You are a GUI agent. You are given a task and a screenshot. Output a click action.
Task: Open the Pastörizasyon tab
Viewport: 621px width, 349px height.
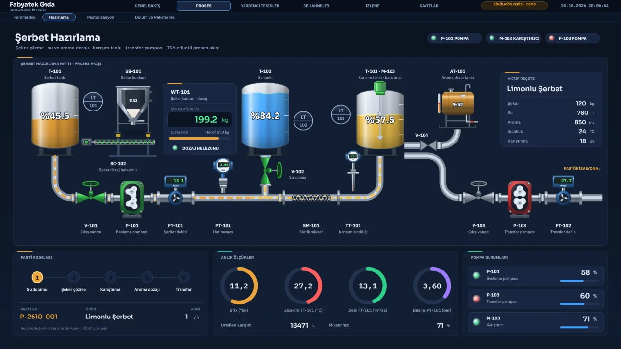click(100, 17)
